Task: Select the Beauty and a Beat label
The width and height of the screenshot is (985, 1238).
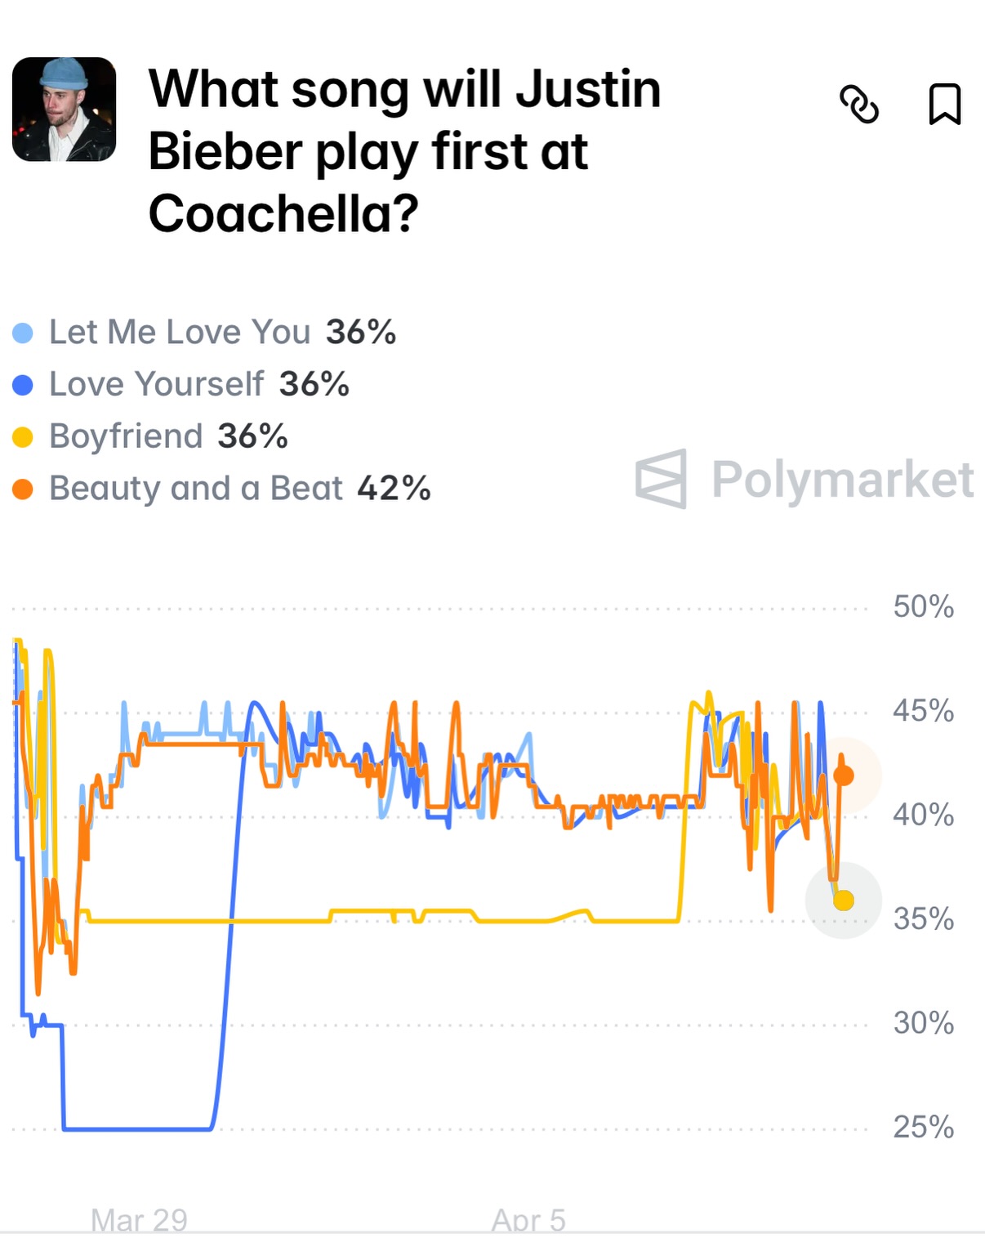Action: (x=196, y=489)
